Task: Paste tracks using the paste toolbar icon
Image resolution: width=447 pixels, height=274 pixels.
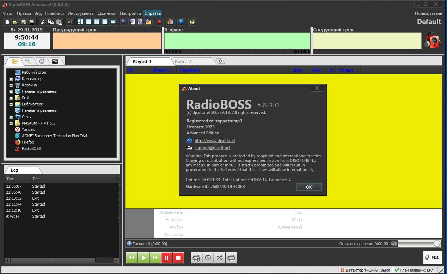Action: point(59,22)
